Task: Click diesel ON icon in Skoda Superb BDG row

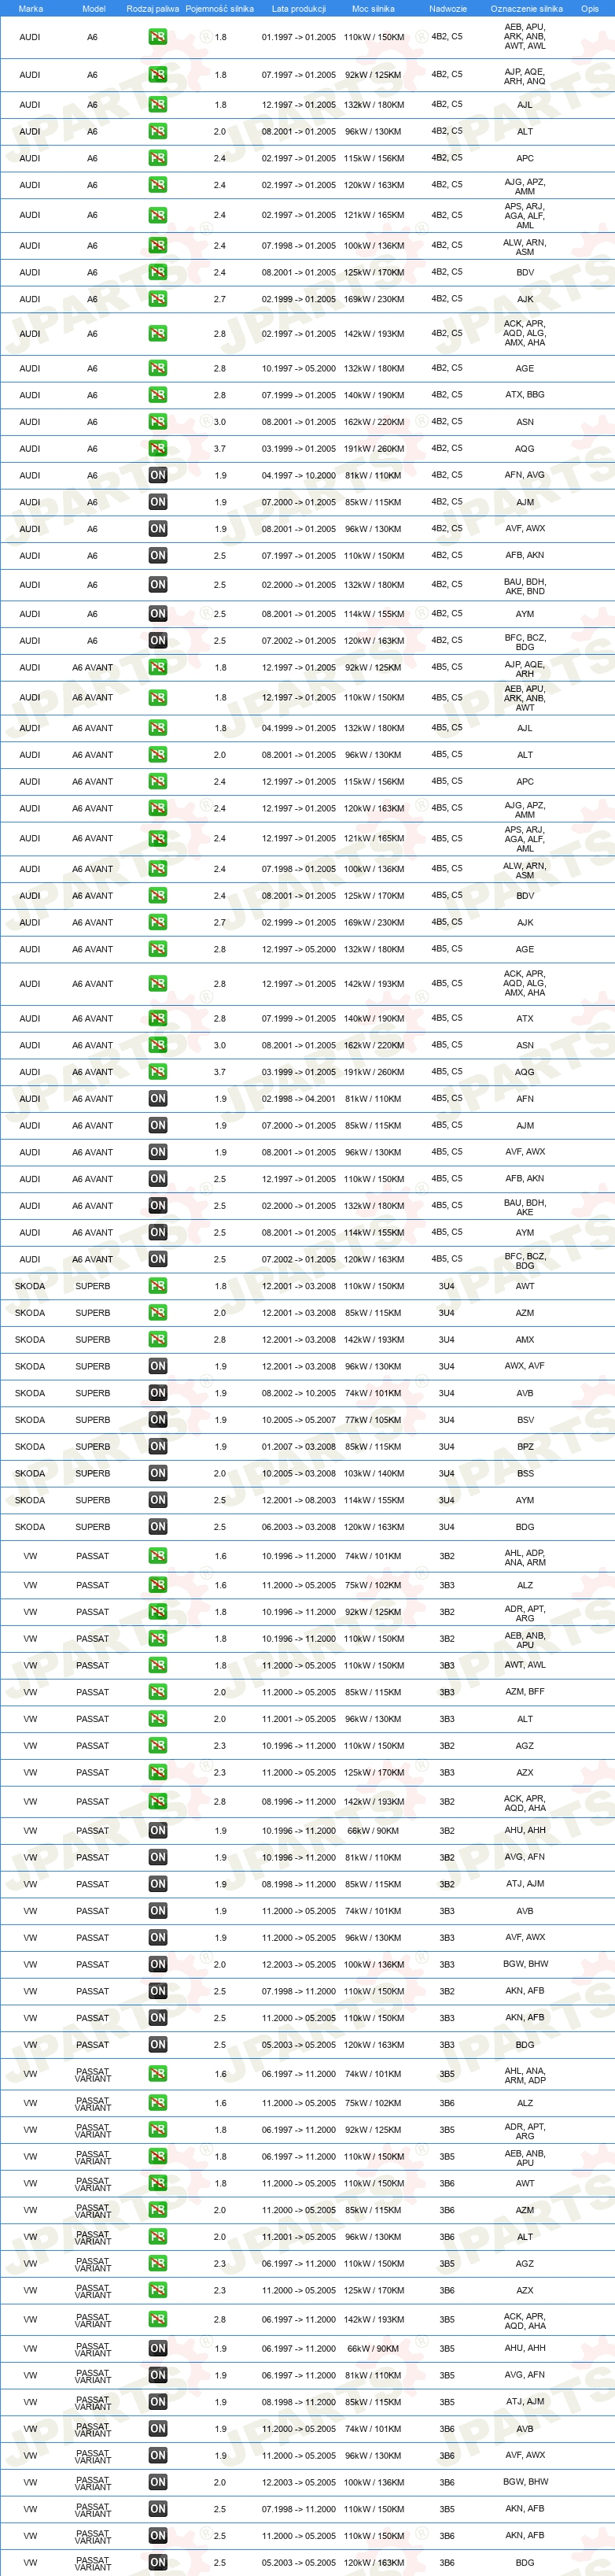Action: [x=158, y=1527]
